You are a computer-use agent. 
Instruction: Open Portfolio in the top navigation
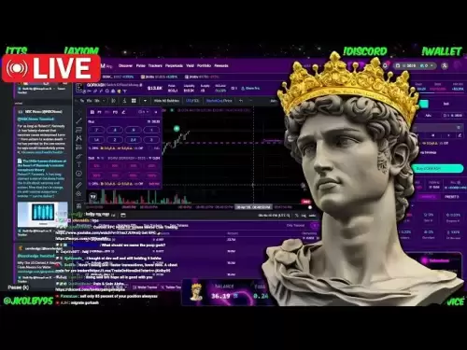click(x=204, y=65)
